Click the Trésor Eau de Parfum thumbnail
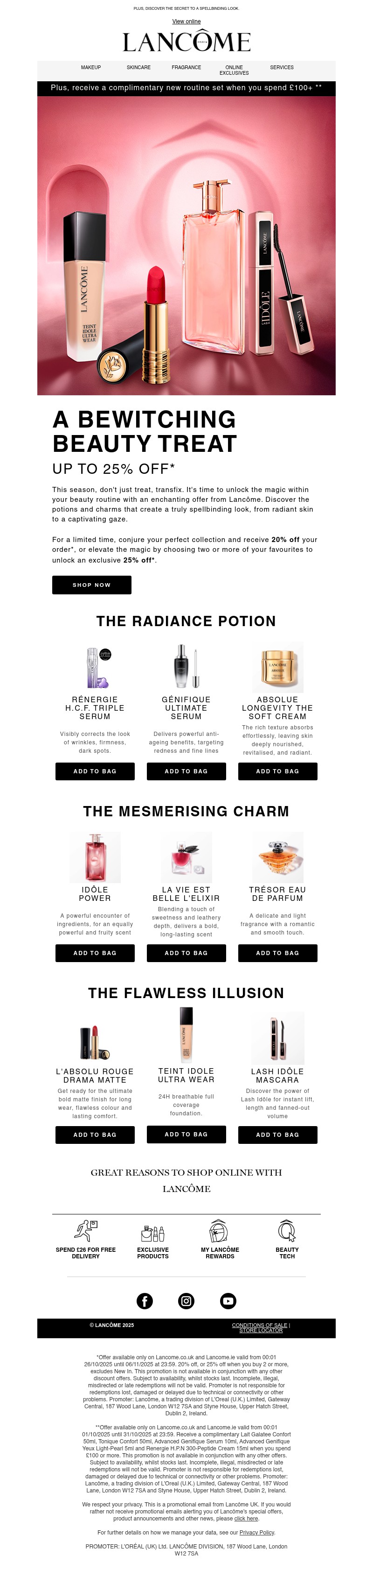Screen dimensions: 373x1570 tap(277, 857)
